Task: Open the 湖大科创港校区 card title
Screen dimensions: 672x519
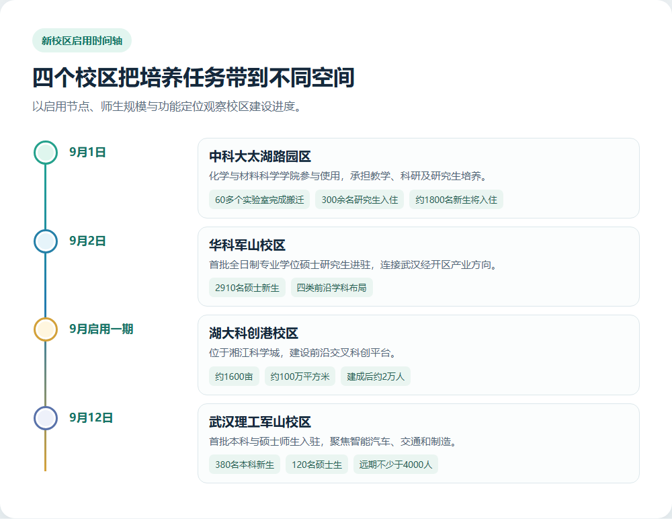Action: (253, 333)
